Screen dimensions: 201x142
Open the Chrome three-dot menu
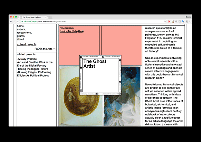[x=190, y=21]
